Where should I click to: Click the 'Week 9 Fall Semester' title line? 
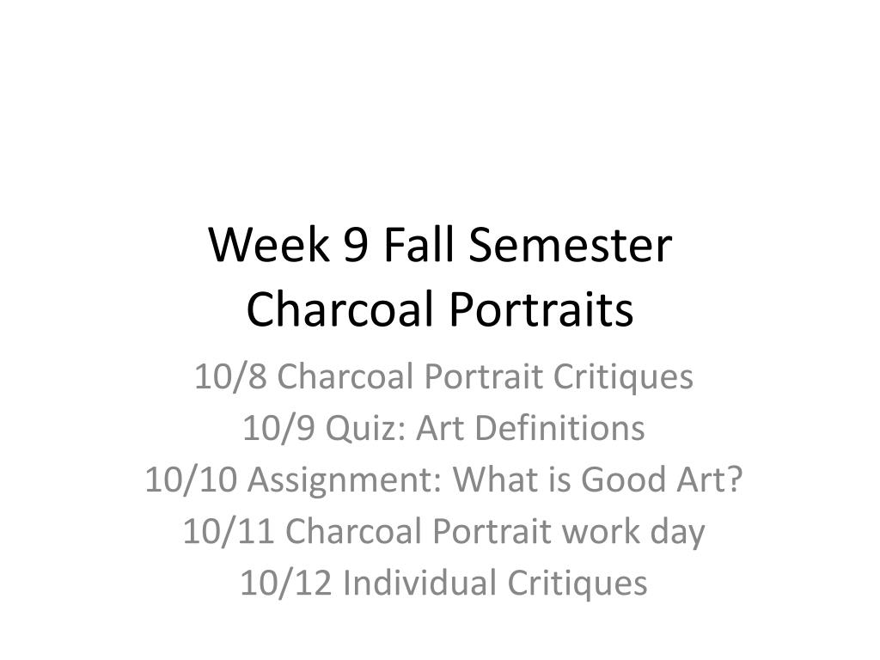(440, 245)
